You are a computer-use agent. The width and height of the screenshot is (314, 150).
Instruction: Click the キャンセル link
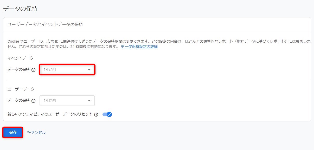pos(36,132)
